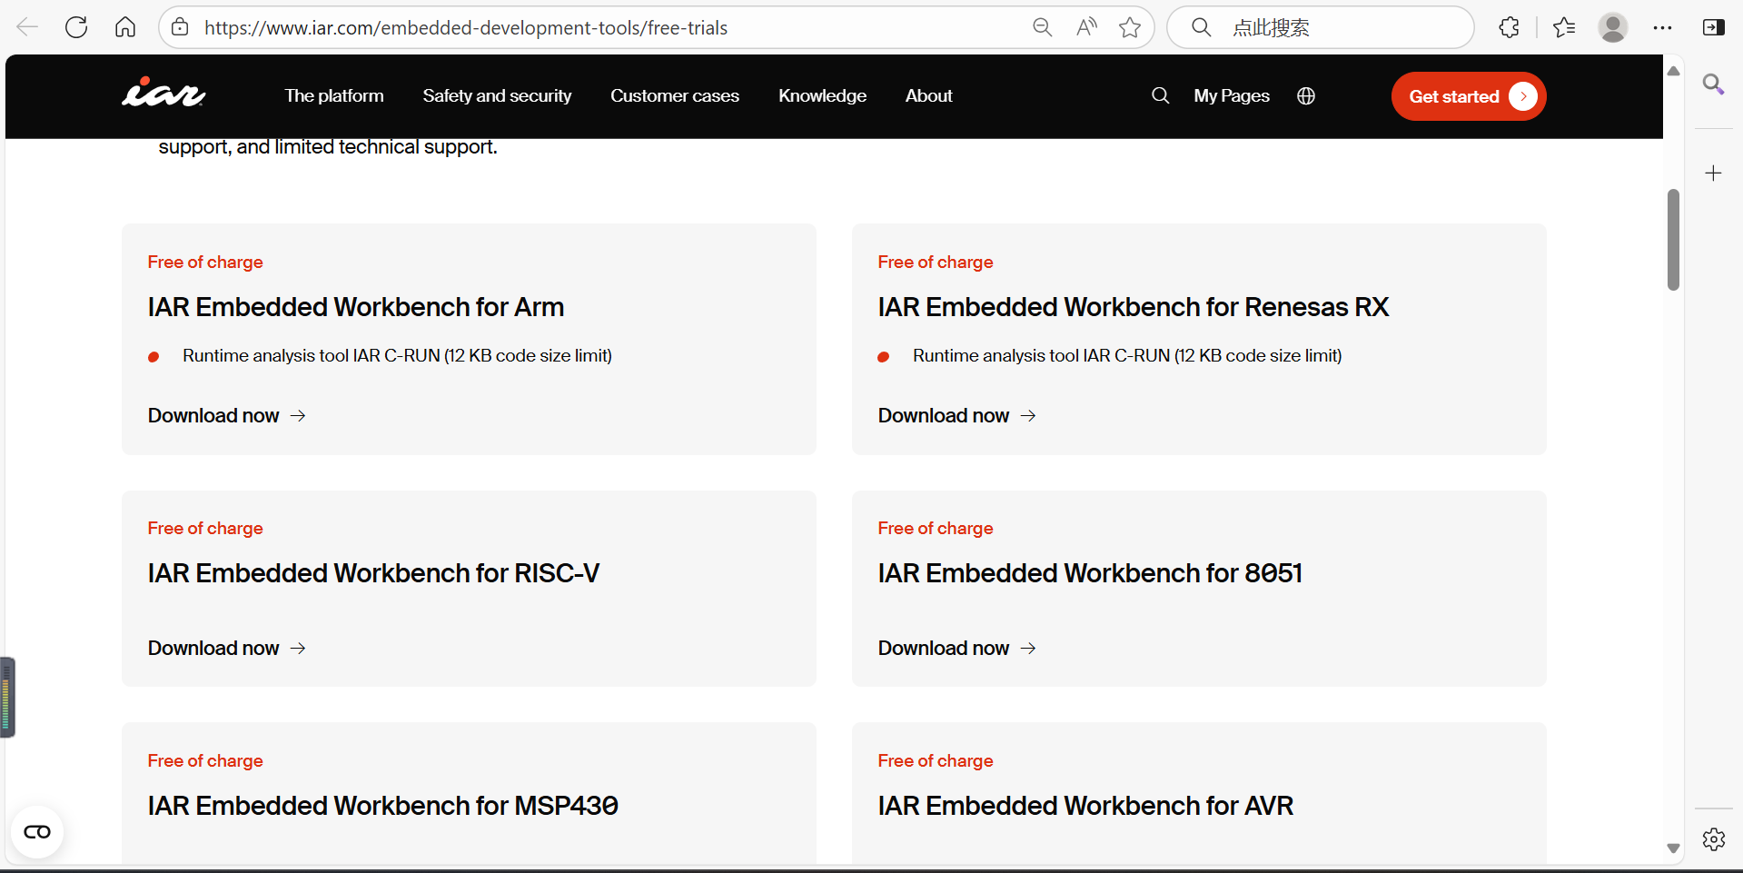Click arrow next to Arm Download now
Screen dimensions: 1743x873
tap(298, 416)
